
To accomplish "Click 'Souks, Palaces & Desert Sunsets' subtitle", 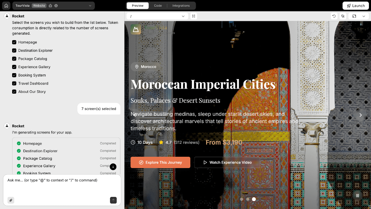I will point(175,100).
